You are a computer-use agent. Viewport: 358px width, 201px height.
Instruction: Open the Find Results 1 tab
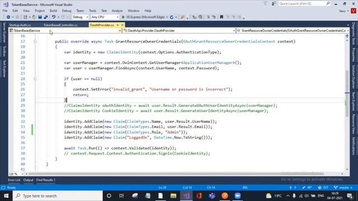tap(46, 180)
